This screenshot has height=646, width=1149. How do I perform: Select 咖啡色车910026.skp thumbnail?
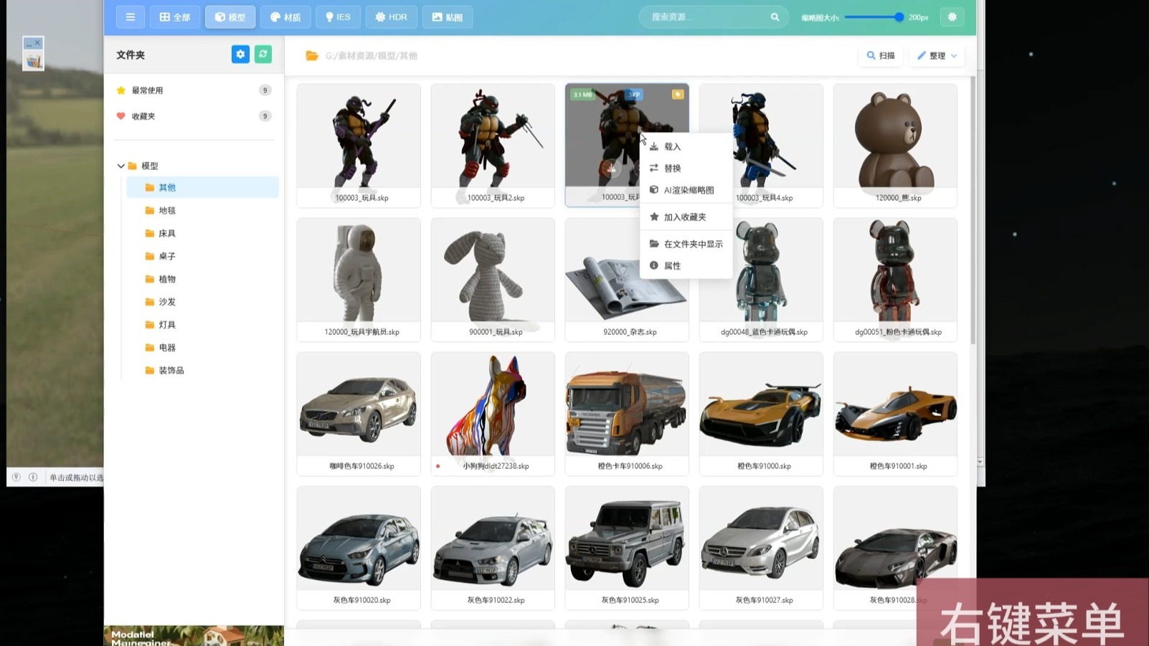(x=359, y=414)
